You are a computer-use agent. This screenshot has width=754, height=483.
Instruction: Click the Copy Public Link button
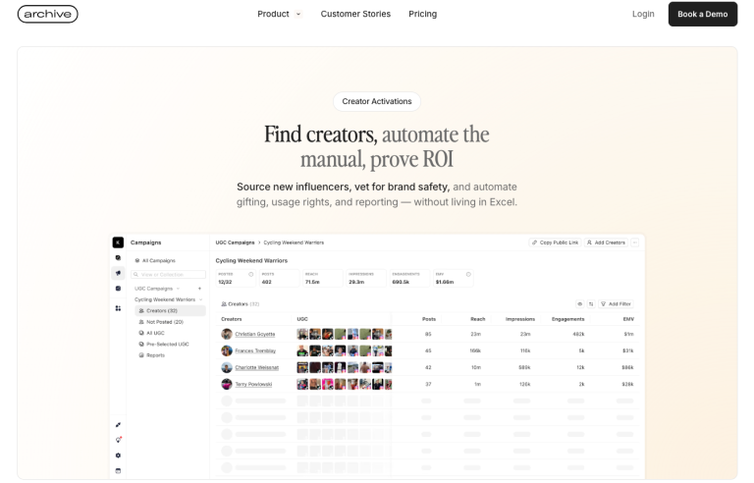point(555,242)
